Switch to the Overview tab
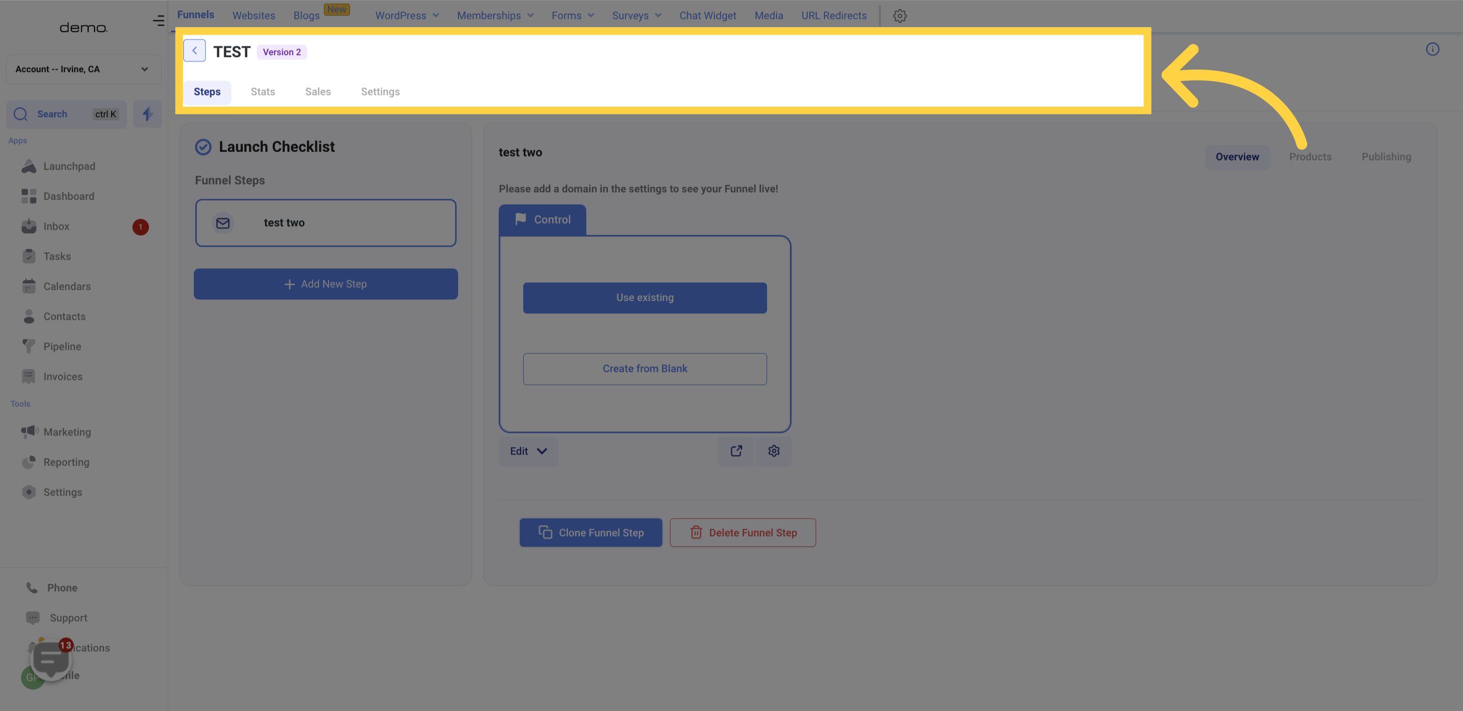1463x711 pixels. pos(1236,157)
